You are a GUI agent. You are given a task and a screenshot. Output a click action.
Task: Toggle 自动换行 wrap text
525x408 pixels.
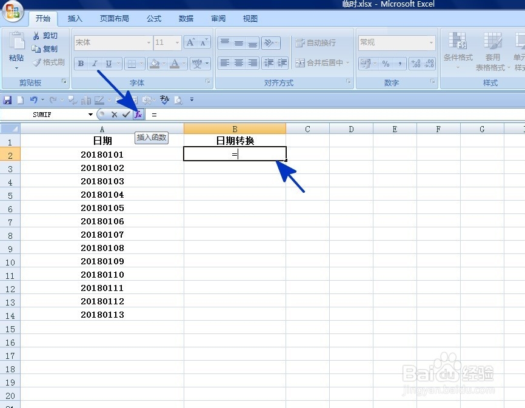(315, 42)
